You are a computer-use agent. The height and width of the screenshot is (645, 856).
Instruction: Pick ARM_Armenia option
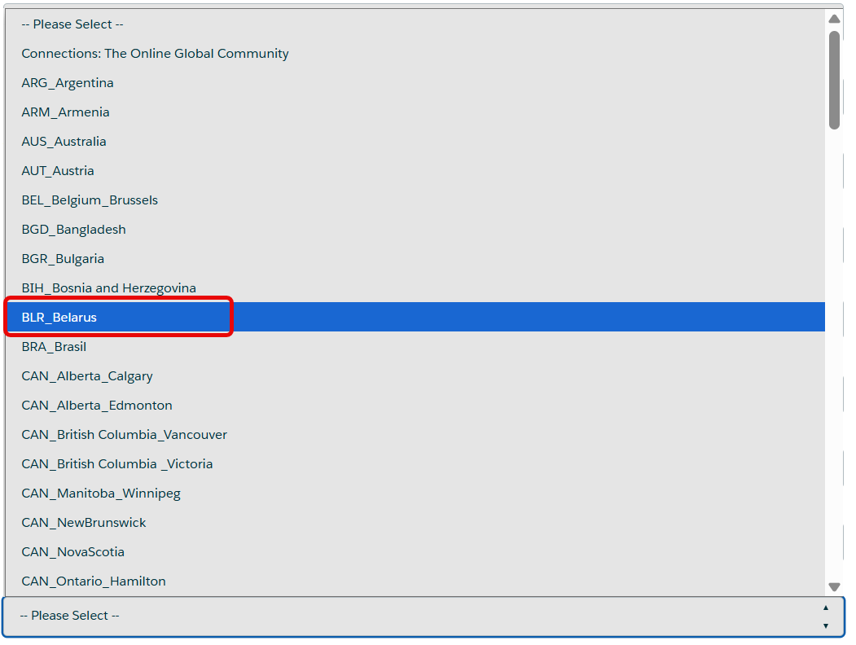65,112
